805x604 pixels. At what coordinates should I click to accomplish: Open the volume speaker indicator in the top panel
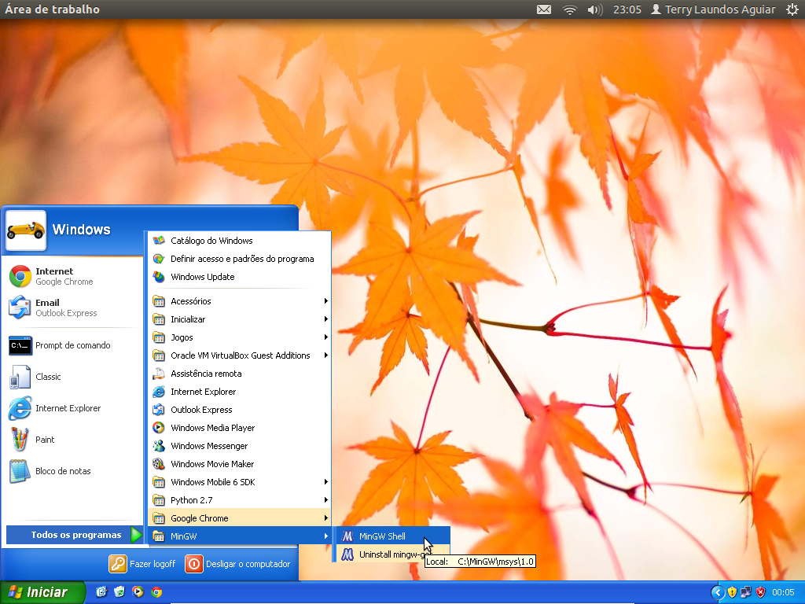tap(594, 9)
